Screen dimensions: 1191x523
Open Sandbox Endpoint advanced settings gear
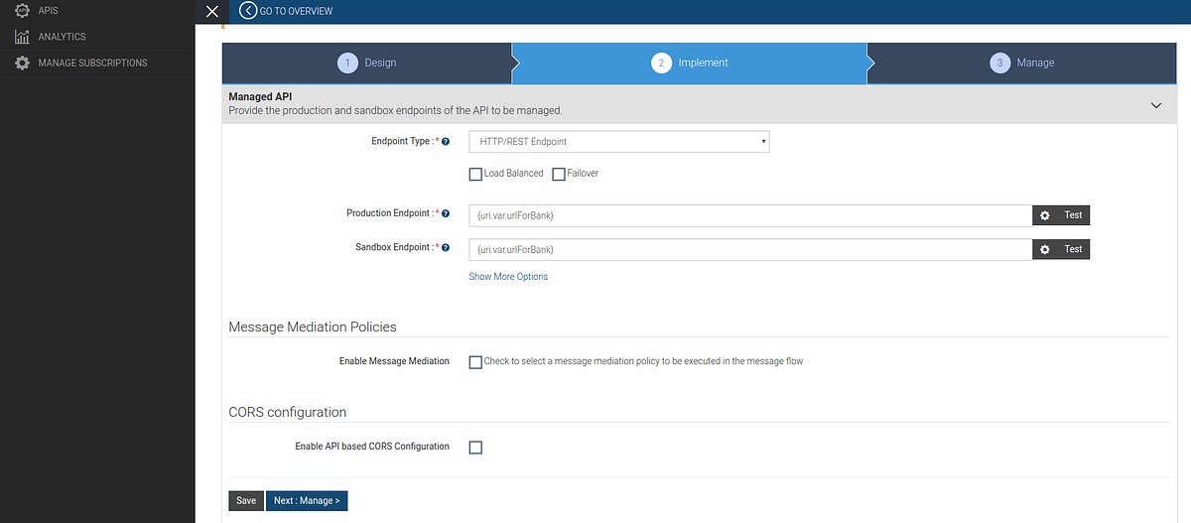(x=1044, y=249)
